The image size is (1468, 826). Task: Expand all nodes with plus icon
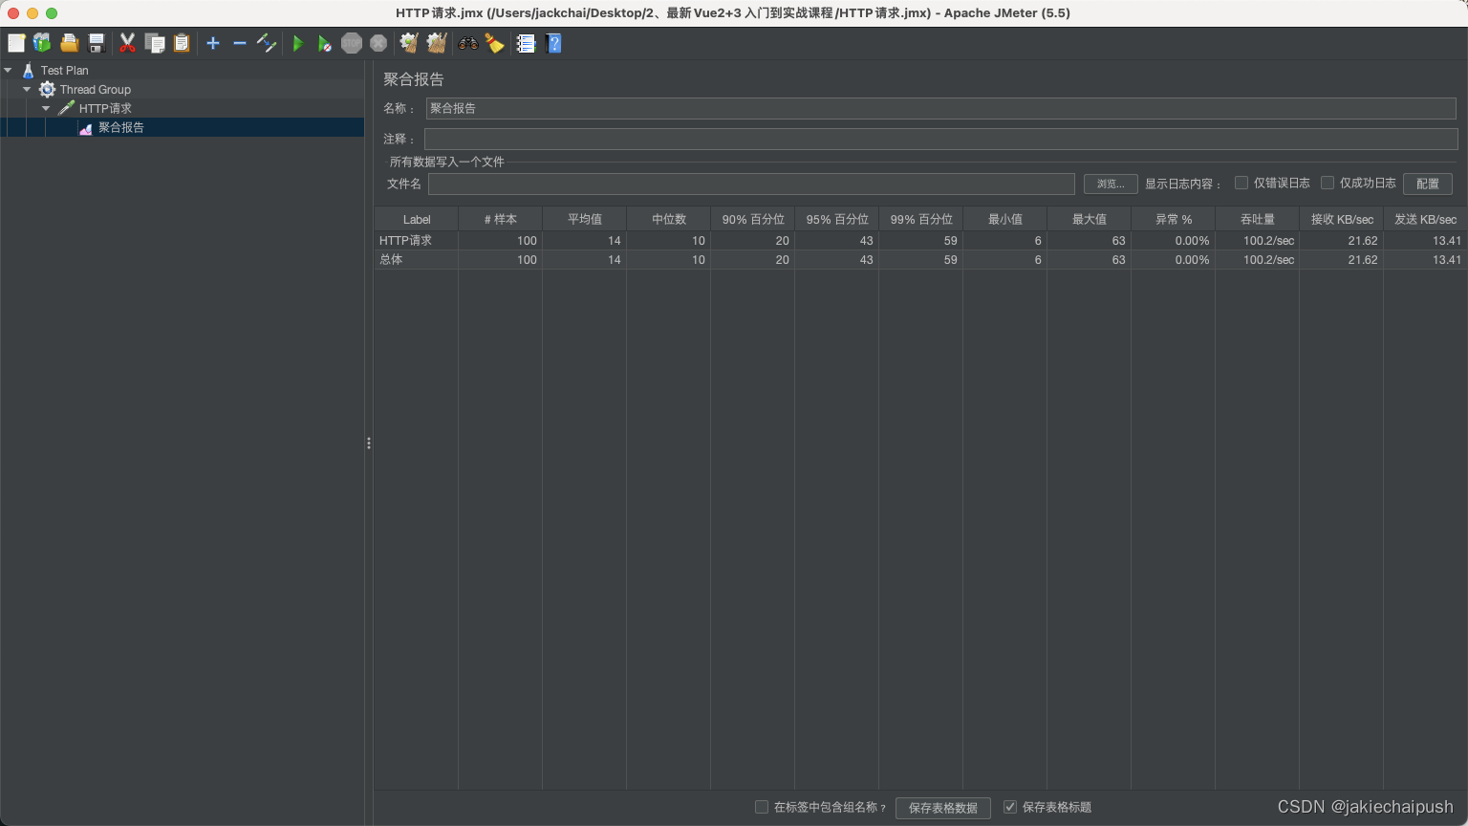coord(213,43)
